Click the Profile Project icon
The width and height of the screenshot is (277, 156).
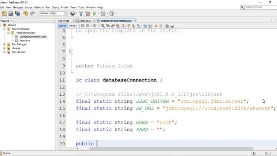tap(112, 13)
